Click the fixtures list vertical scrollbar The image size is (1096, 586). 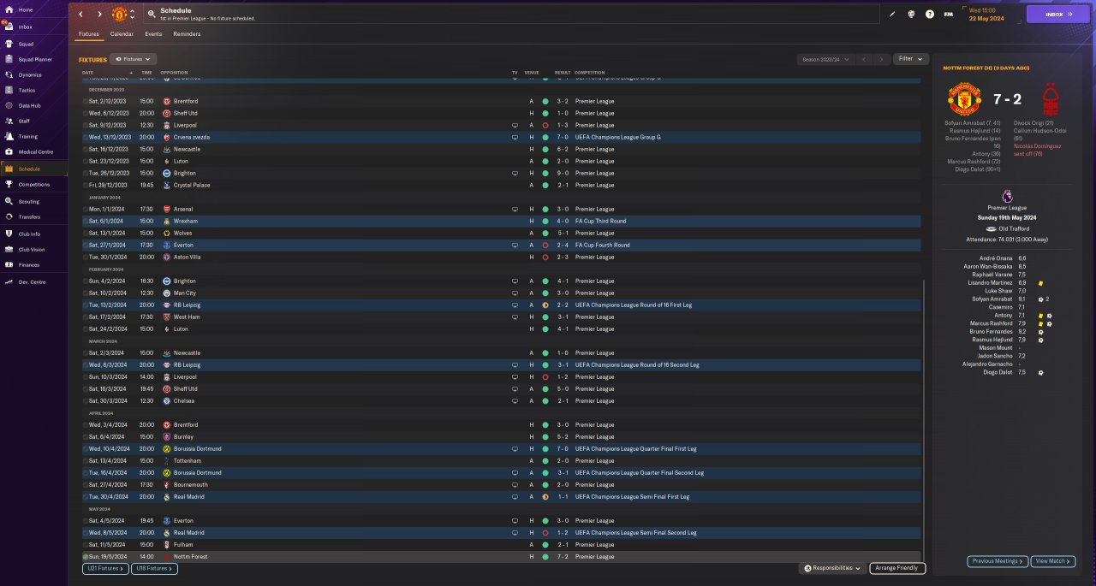(924, 417)
